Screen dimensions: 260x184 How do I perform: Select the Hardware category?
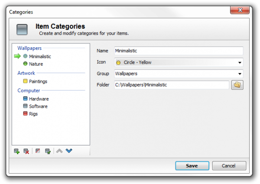tap(39, 99)
